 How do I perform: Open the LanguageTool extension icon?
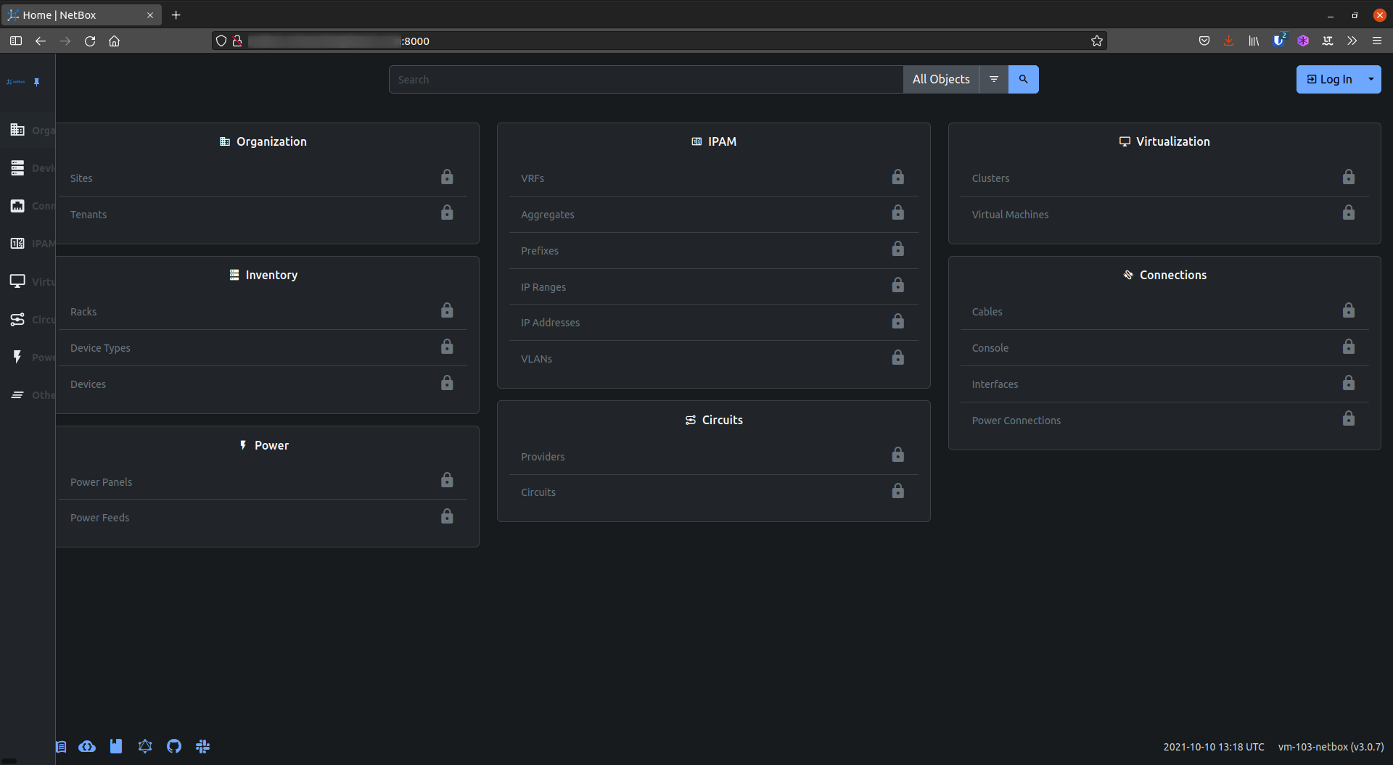1328,41
